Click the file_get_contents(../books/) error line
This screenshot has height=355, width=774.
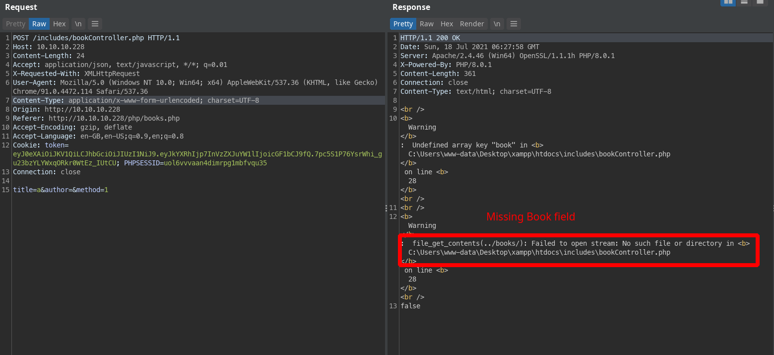coord(576,243)
